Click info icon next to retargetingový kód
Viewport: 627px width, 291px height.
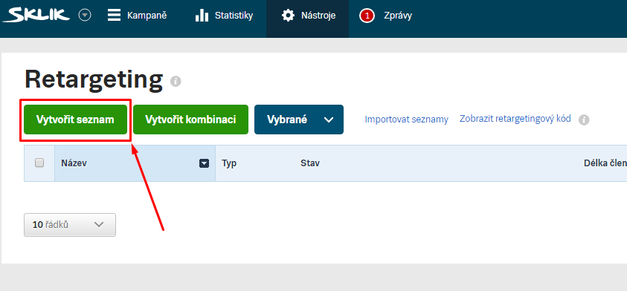pos(584,120)
